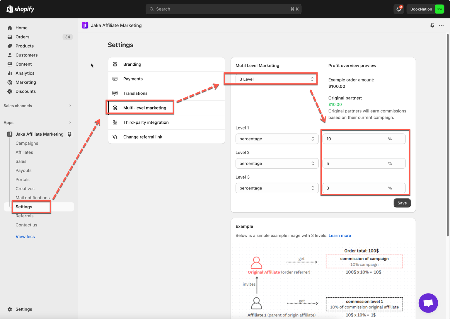The height and width of the screenshot is (319, 450).
Task: Open the chat support bubble
Action: (428, 303)
